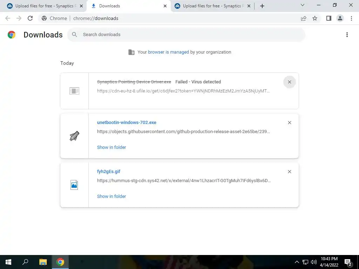This screenshot has height=269, width=359.
Task: Focus the Search downloads field
Action: point(186,35)
